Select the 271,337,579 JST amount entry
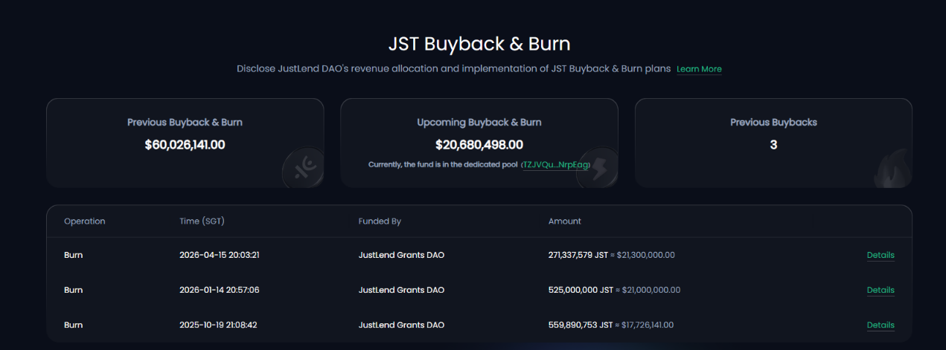The height and width of the screenshot is (350, 946). click(579, 255)
